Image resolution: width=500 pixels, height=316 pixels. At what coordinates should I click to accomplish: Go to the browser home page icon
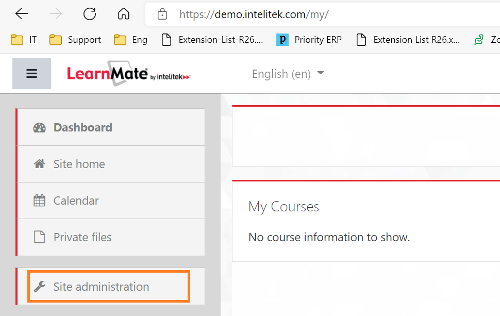click(124, 14)
